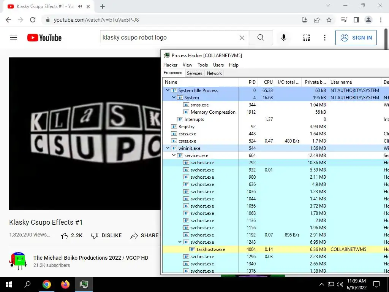389x292 pixels.
Task: Show hidden tray icons chevron
Action: (321, 284)
